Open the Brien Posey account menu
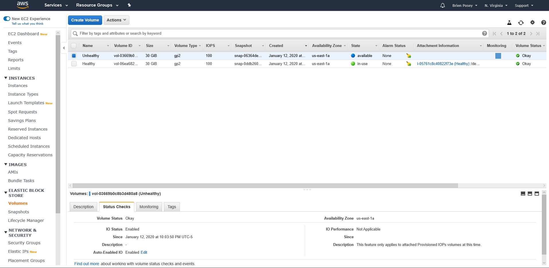This screenshot has height=268, width=549. point(465,5)
